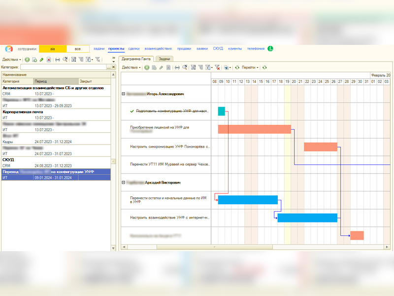The height and width of the screenshot is (296, 394).
Task: Click the green add button in left toolbar
Action: pos(27,59)
